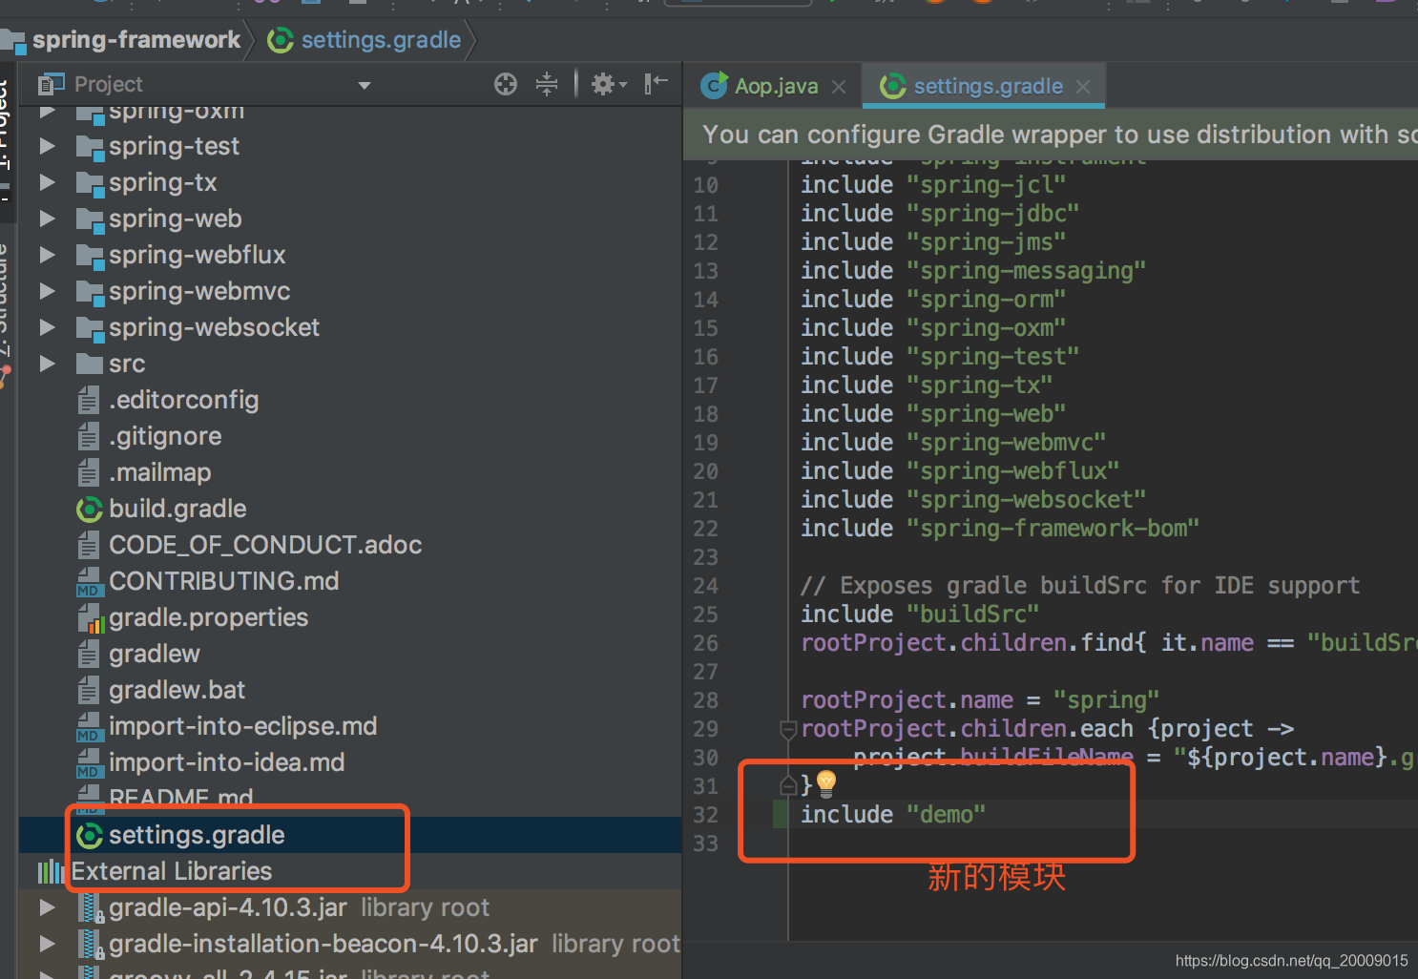Expand the spring-websocket module

coord(47,327)
